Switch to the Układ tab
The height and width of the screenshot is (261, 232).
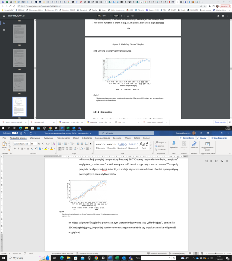[x=76, y=138]
